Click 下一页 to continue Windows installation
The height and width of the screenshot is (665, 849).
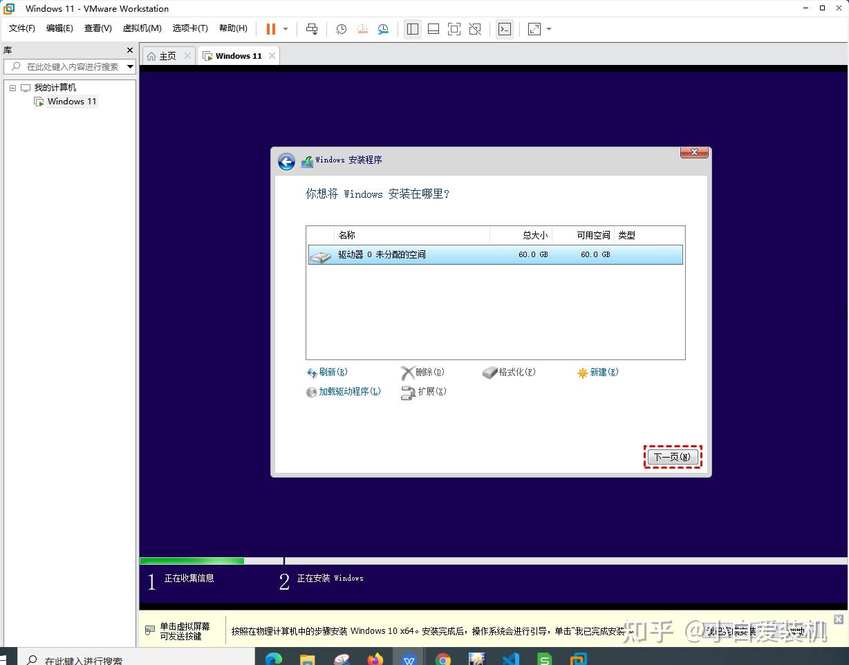(671, 457)
